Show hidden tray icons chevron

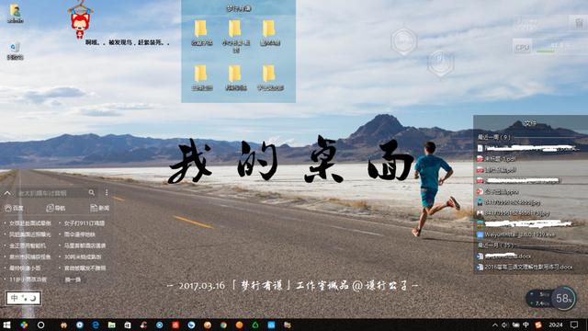pyautogui.click(x=495, y=325)
